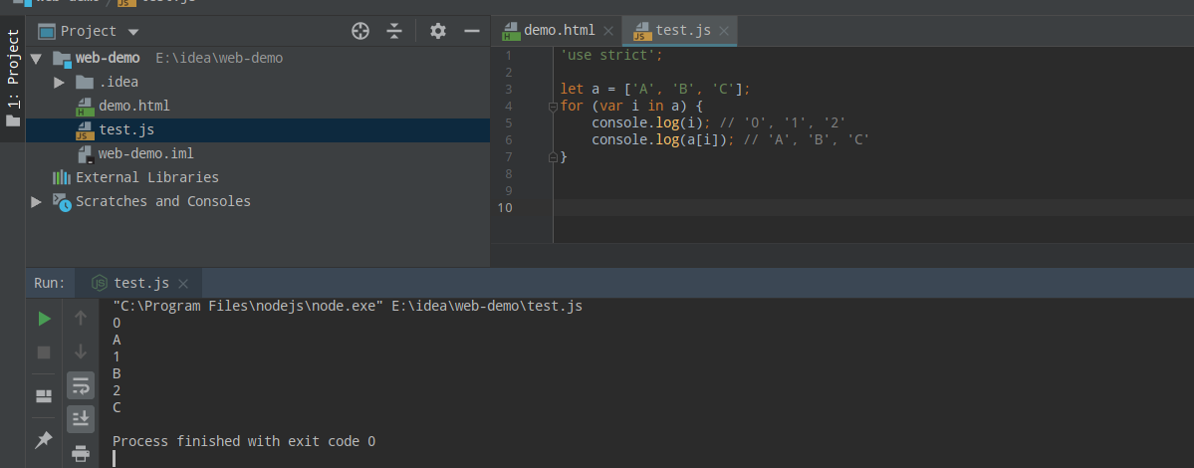Toggle scroll to end of output

point(81,418)
